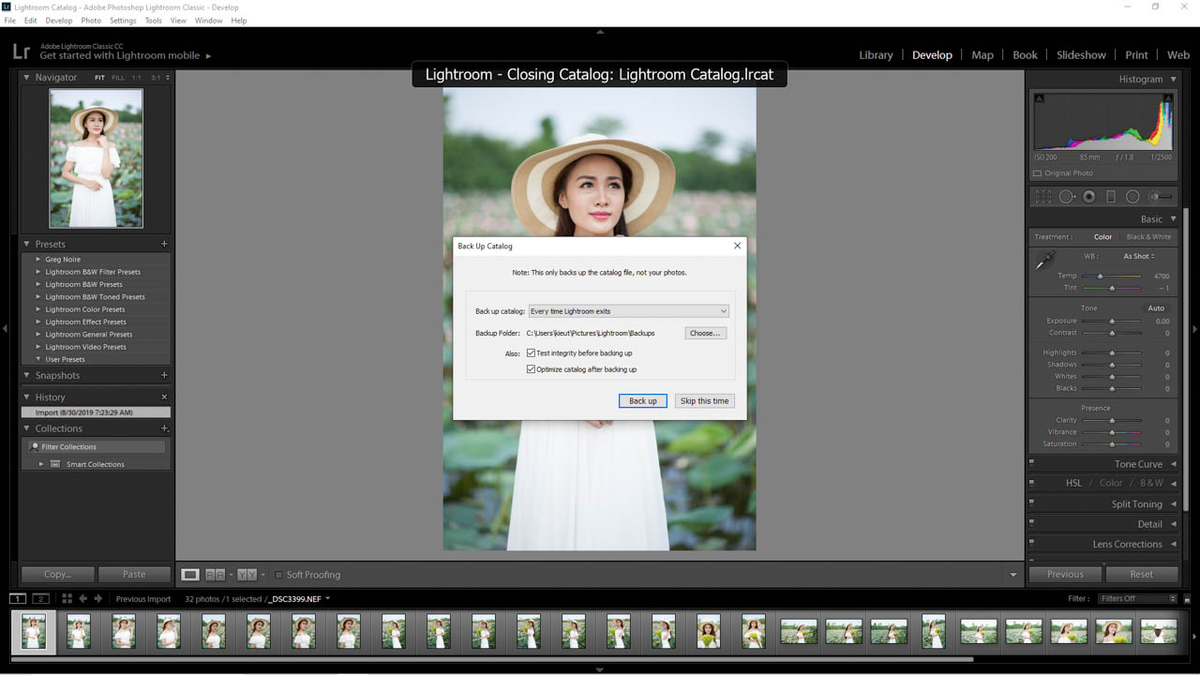Open the Photo menu

[91, 20]
